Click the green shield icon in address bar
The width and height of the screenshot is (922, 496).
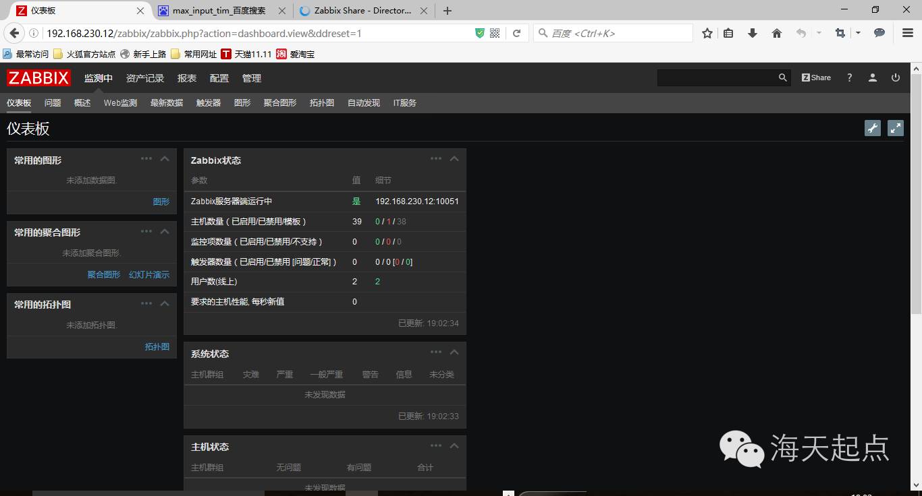(480, 33)
